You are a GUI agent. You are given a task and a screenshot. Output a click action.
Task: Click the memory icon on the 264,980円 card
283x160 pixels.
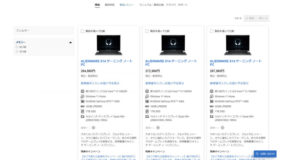point(82,106)
